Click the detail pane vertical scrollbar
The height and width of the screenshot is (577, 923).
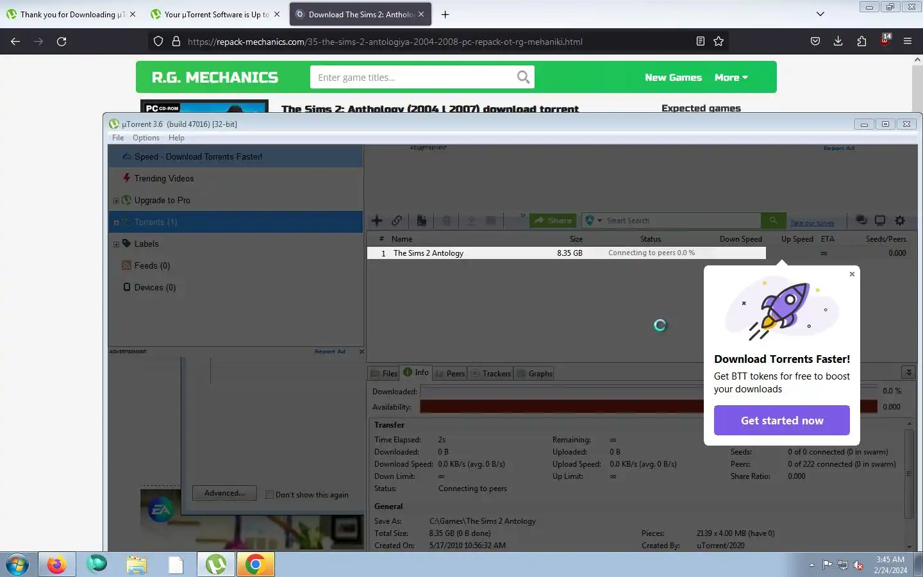click(x=909, y=474)
